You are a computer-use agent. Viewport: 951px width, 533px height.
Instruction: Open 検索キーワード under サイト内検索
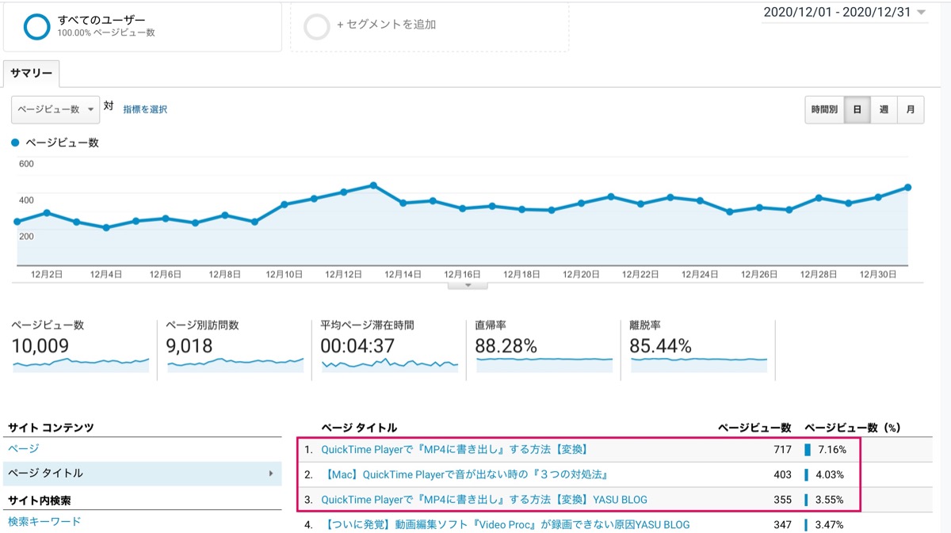44,521
